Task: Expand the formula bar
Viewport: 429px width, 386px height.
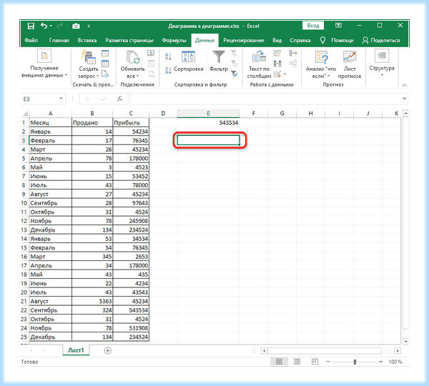Action: click(x=405, y=99)
